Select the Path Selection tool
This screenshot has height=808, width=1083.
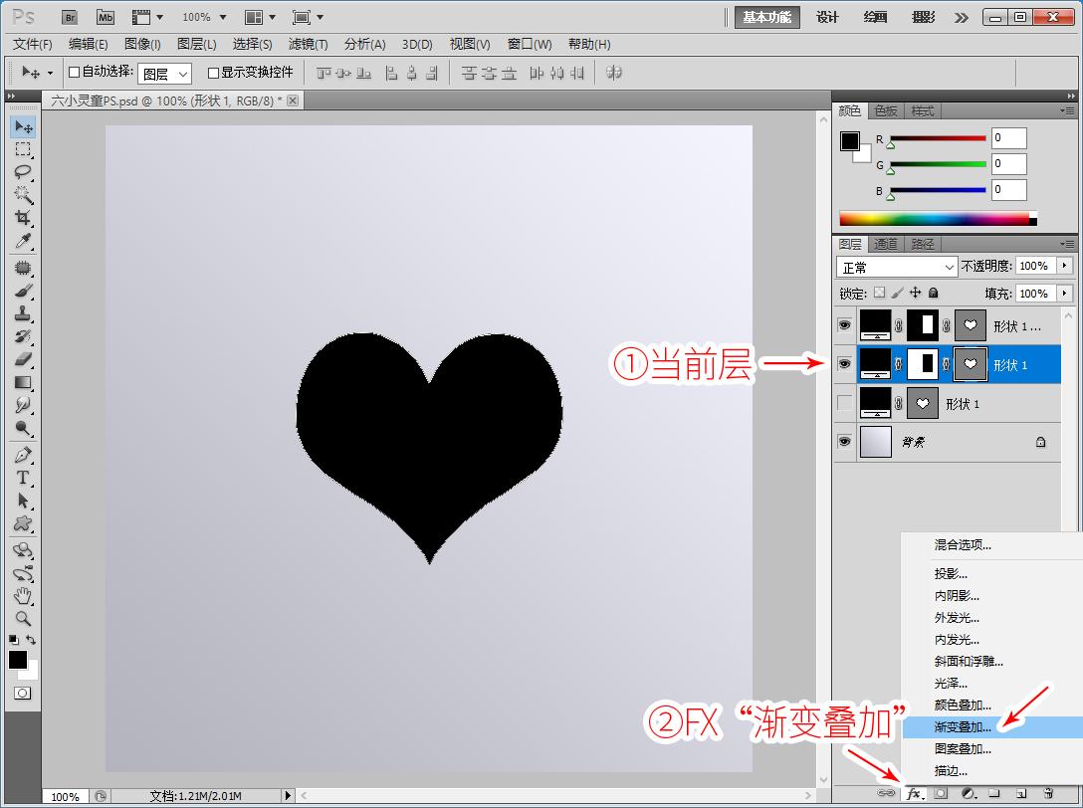(x=23, y=501)
